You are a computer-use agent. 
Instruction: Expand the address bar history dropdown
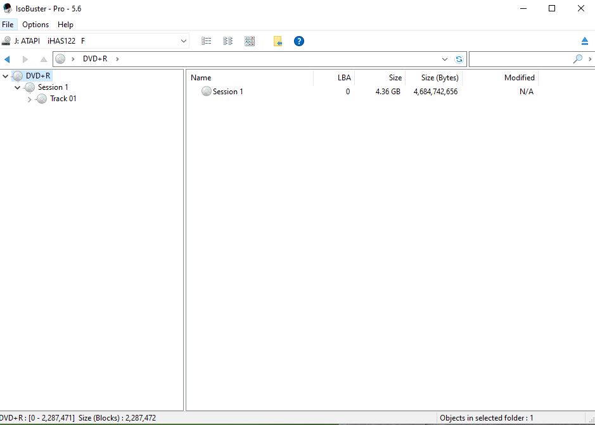point(445,59)
